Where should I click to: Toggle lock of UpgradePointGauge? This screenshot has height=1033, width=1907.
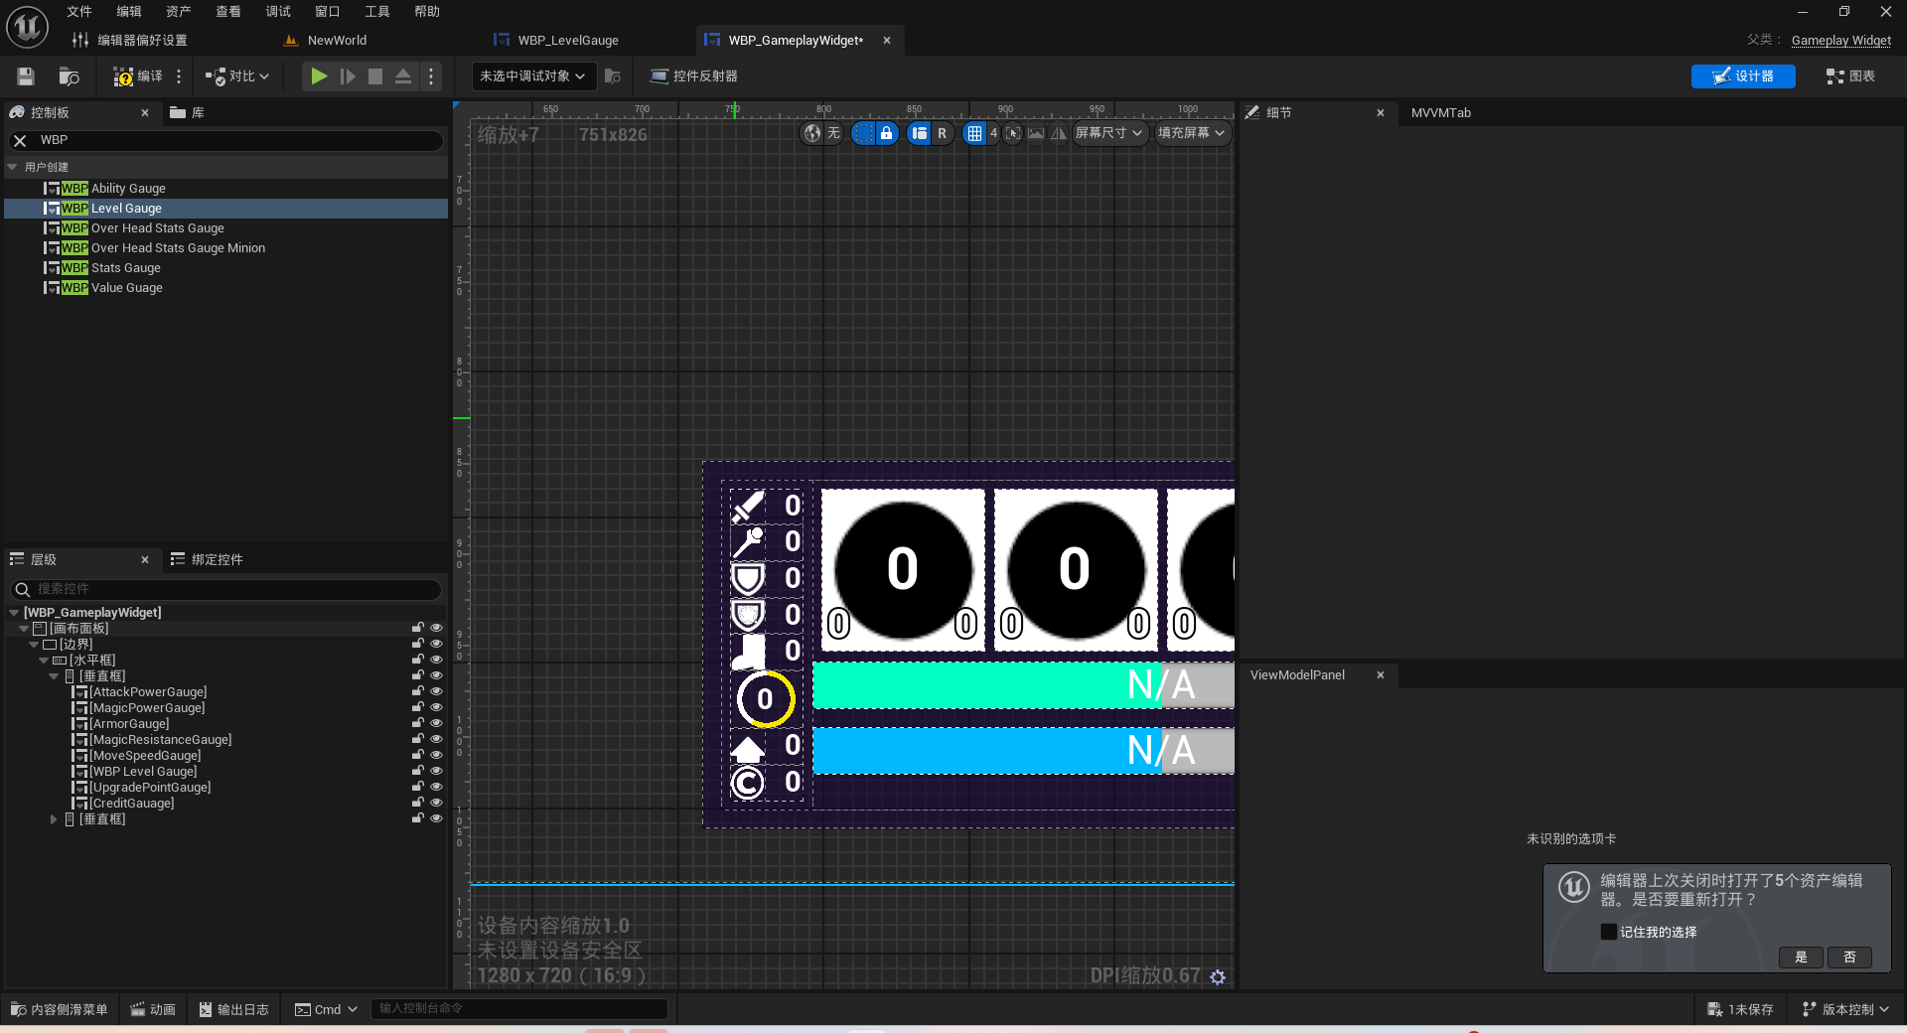418,787
